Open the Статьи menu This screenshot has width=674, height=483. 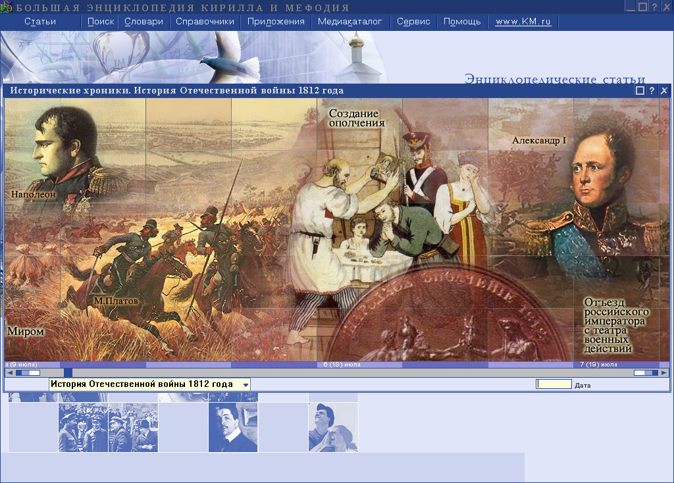pyautogui.click(x=40, y=22)
